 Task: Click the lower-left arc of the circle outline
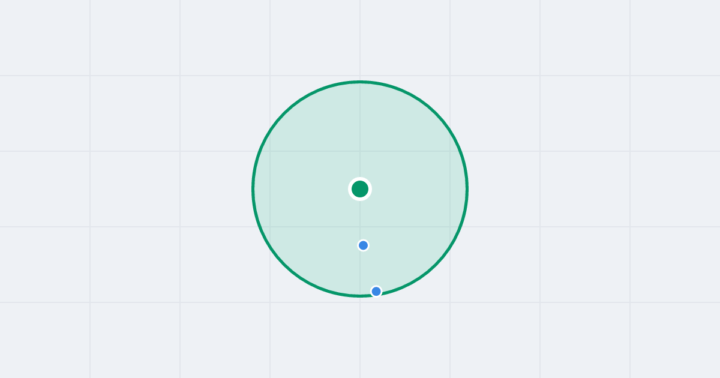pyautogui.click(x=284, y=265)
